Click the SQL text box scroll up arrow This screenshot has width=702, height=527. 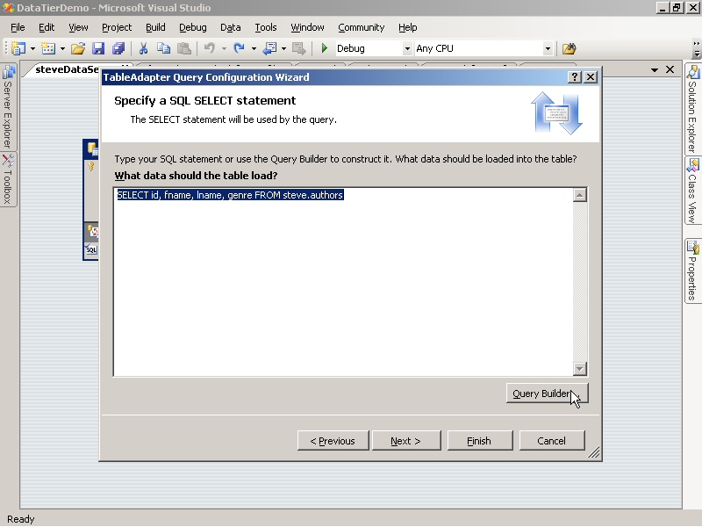(x=580, y=195)
